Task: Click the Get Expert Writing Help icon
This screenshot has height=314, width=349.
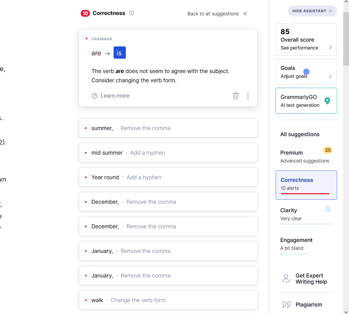Action: [x=287, y=279]
